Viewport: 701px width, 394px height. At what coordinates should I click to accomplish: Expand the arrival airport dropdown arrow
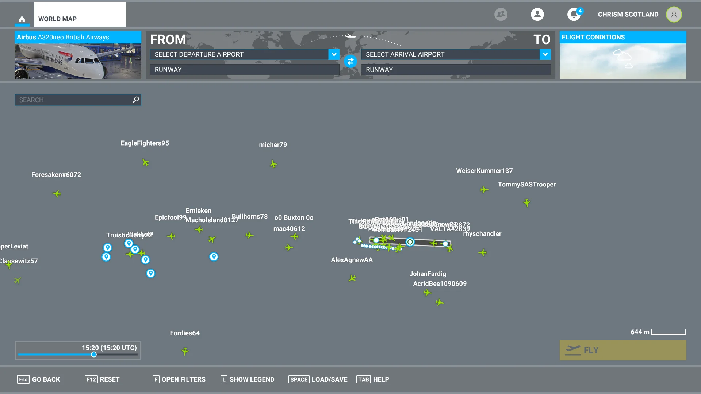click(x=545, y=54)
